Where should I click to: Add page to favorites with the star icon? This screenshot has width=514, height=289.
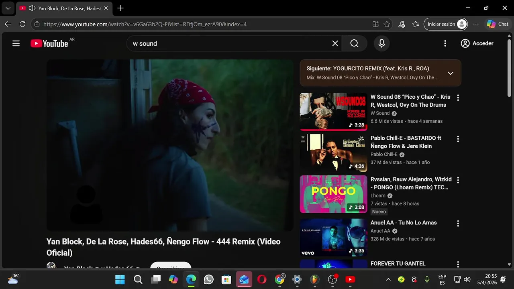[387, 24]
